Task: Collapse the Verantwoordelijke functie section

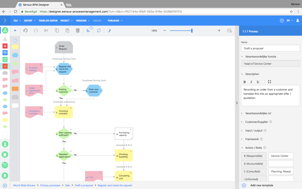Action: click(x=242, y=56)
